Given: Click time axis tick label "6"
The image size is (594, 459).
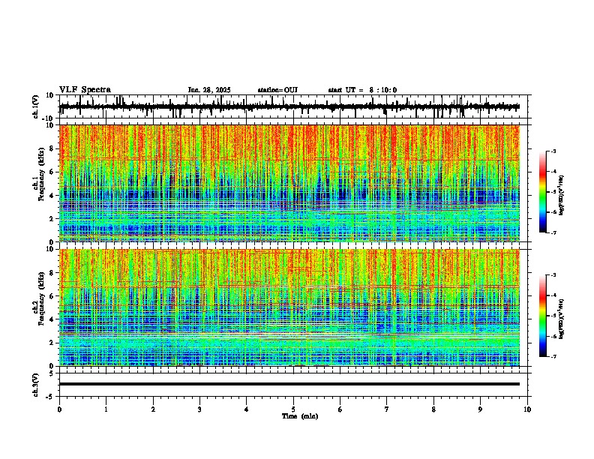Looking at the screenshot, I should click(340, 409).
